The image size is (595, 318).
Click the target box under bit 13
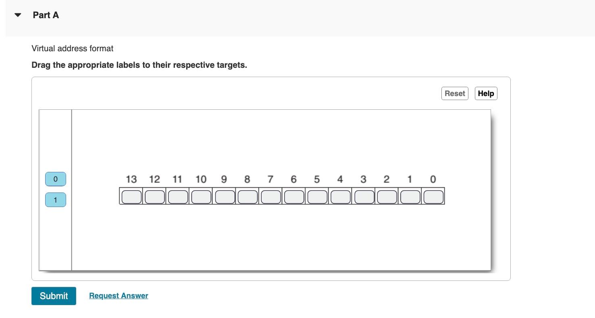[x=131, y=197]
